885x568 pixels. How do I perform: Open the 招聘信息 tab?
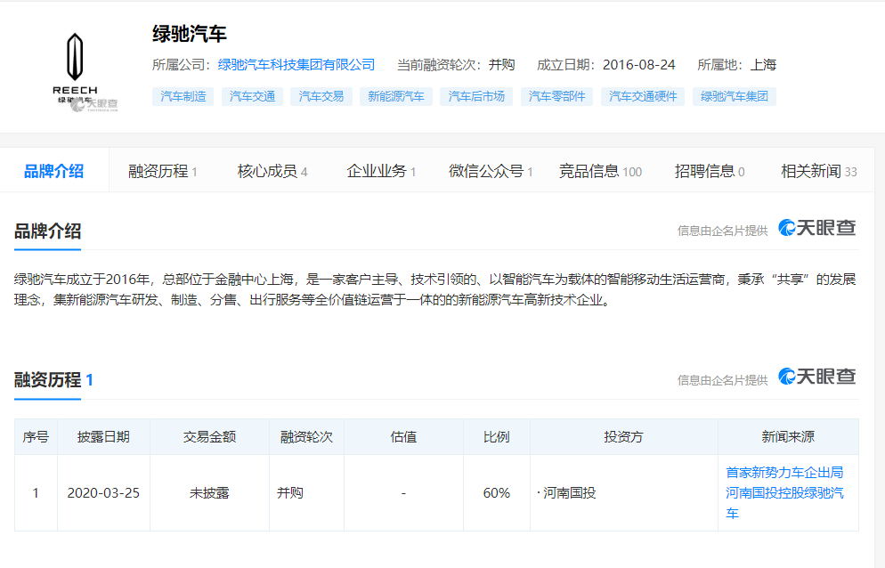click(710, 171)
